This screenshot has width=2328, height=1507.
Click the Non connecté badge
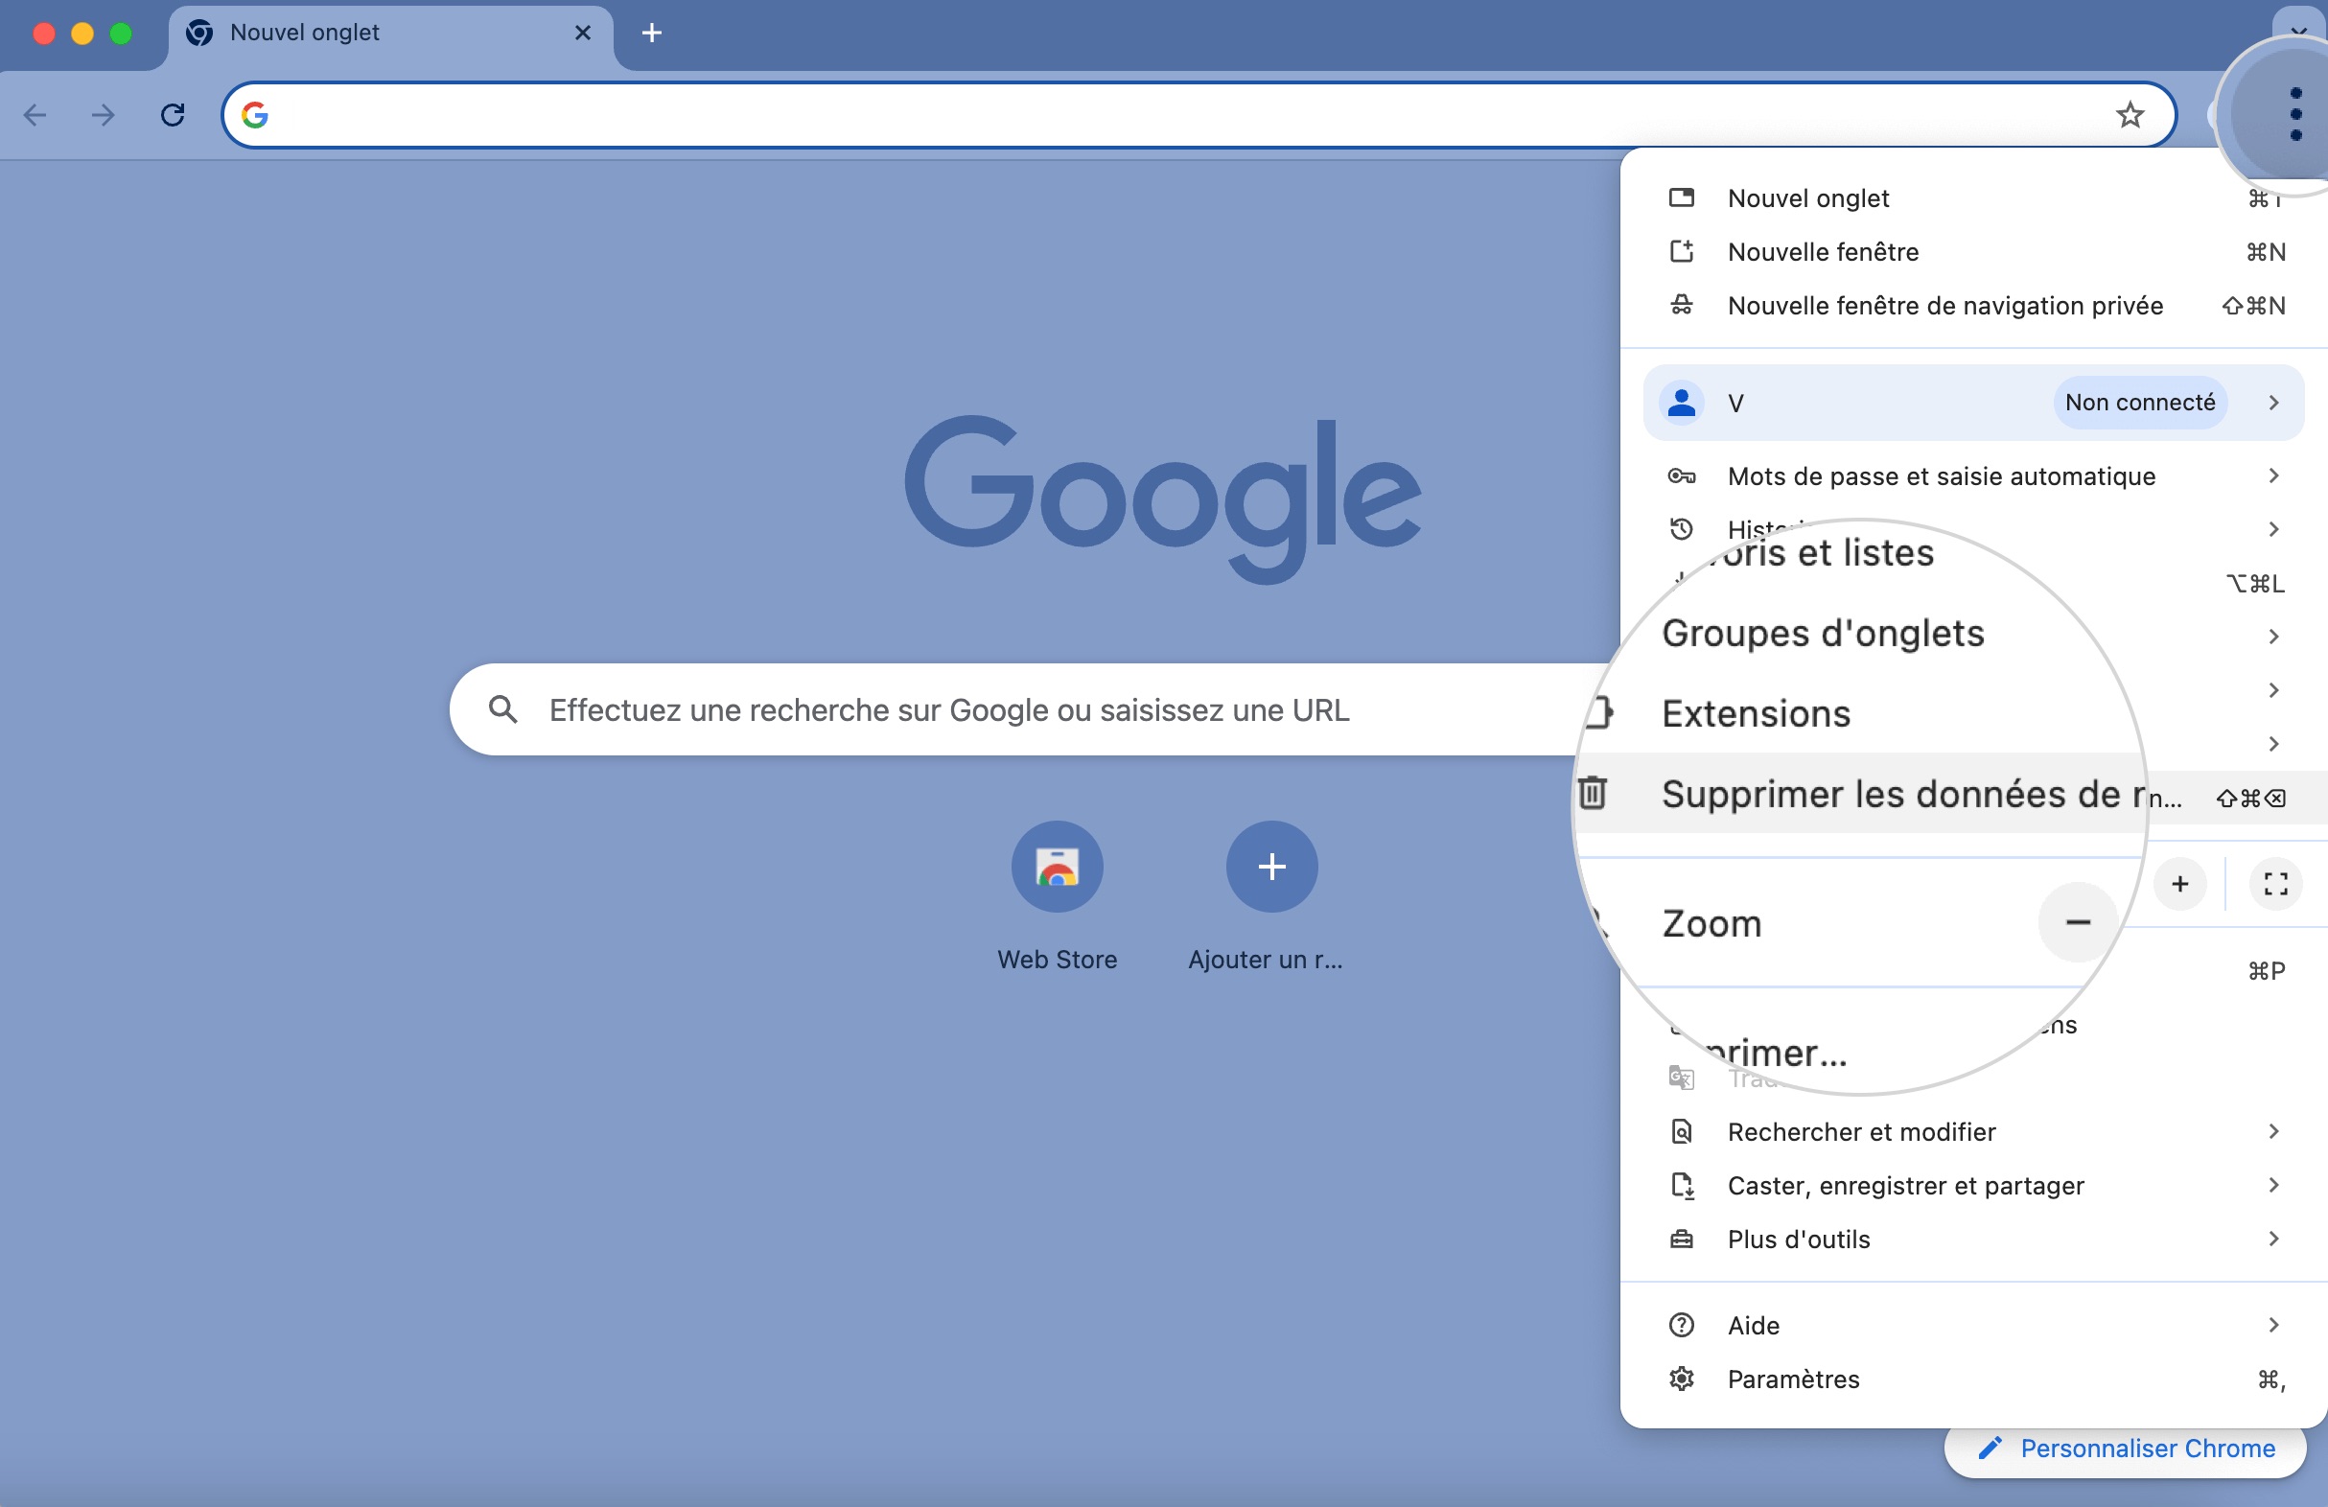pyautogui.click(x=2140, y=403)
